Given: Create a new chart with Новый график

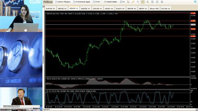Looking at the screenshot, I should pos(110,2).
